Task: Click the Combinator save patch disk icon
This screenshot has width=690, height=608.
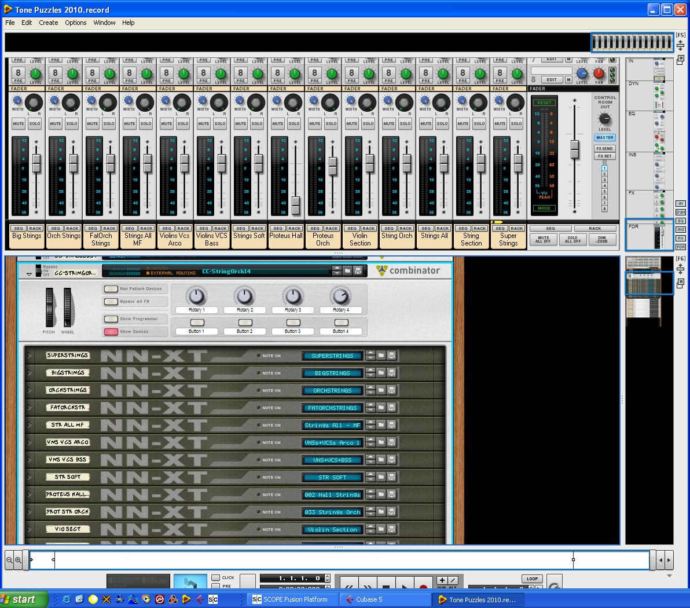Action: (x=358, y=271)
